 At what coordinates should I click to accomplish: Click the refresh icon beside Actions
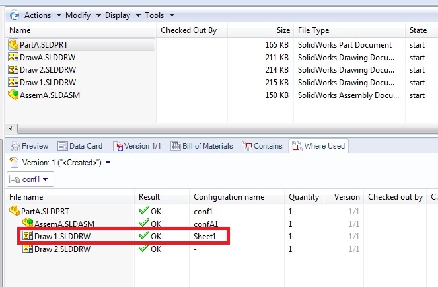point(15,15)
